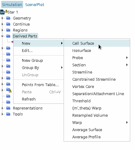The width and height of the screenshot is (135, 150).
Task: Expand the Geometry tree node
Action: tap(2, 18)
